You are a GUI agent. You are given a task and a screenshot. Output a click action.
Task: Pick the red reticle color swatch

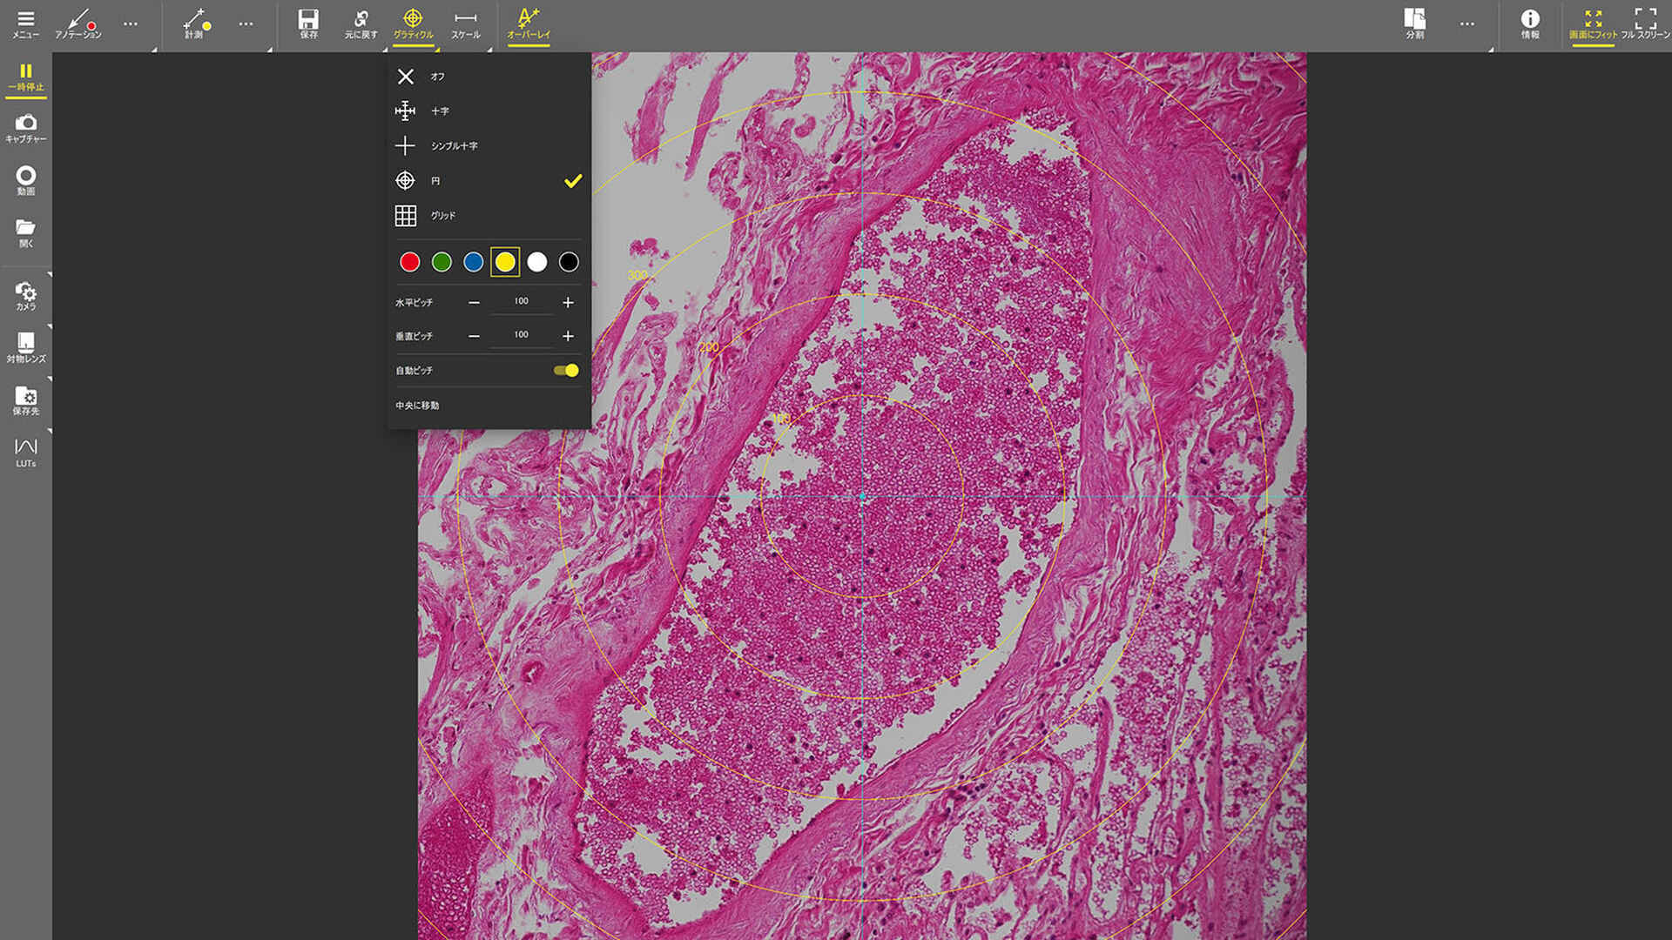click(409, 262)
